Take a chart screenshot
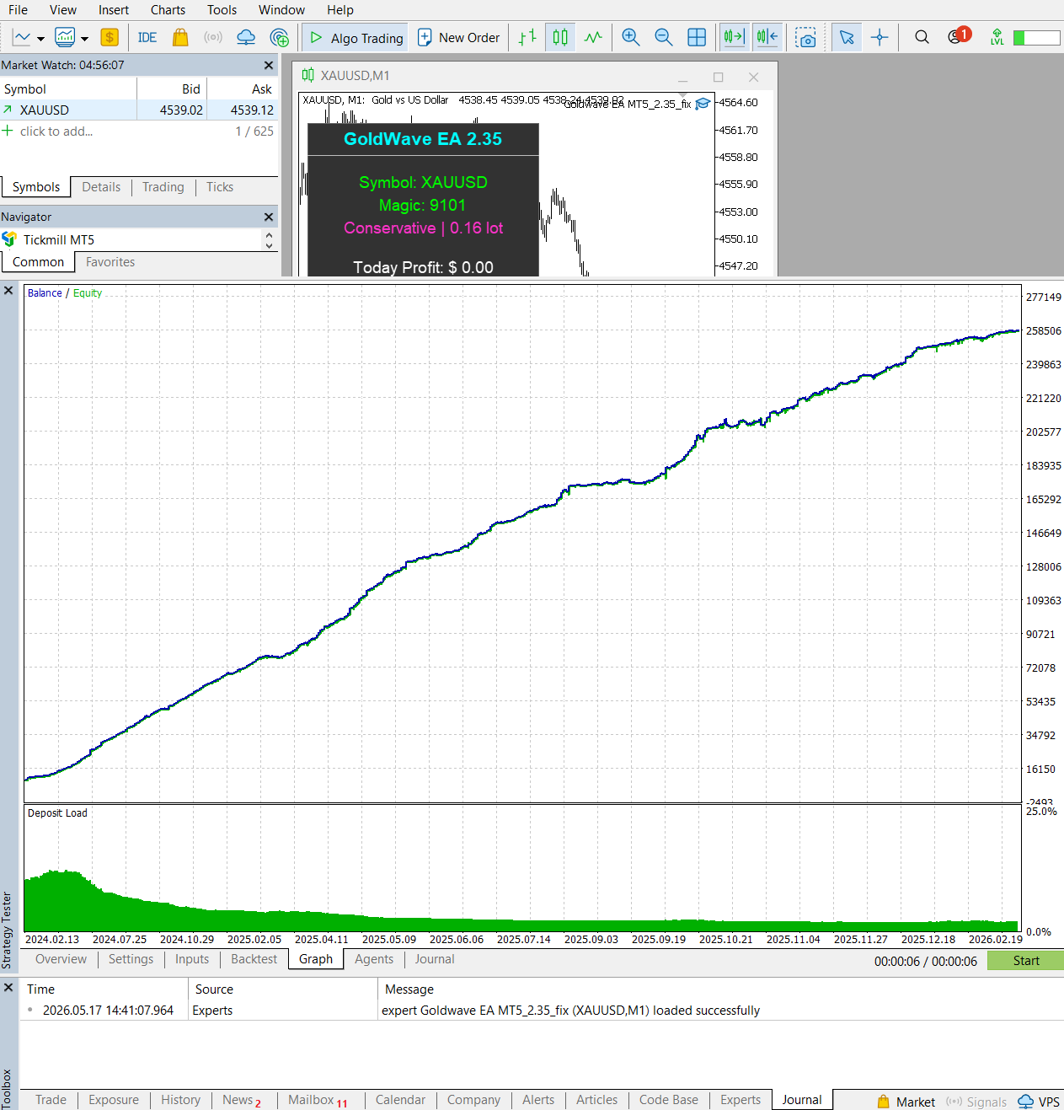 [806, 38]
